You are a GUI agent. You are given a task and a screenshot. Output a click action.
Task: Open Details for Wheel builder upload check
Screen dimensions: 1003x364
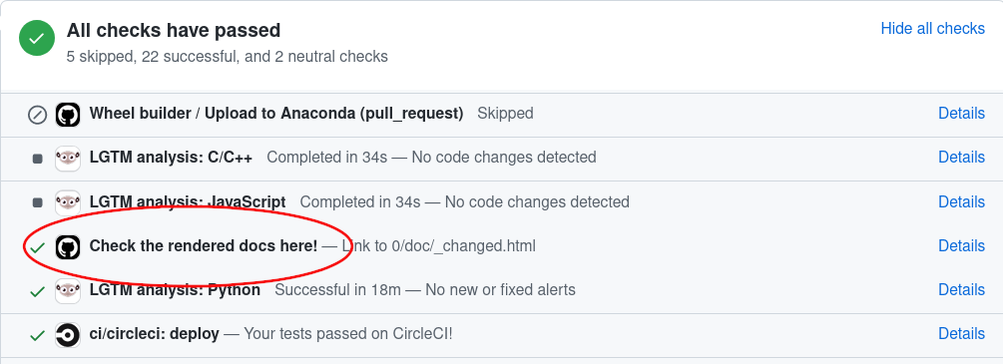coord(961,114)
